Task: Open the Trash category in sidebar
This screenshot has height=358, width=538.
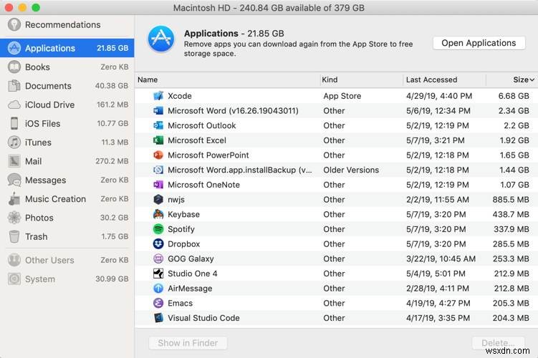Action: coord(36,236)
